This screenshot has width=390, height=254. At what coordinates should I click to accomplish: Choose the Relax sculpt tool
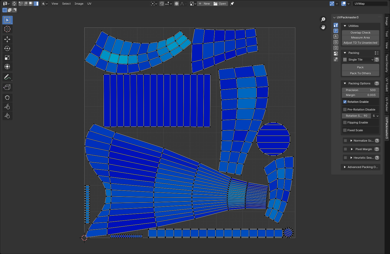click(x=7, y=107)
